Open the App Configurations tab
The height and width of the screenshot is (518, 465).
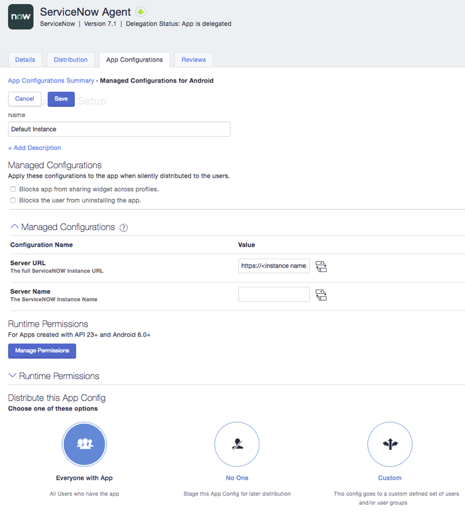point(134,60)
